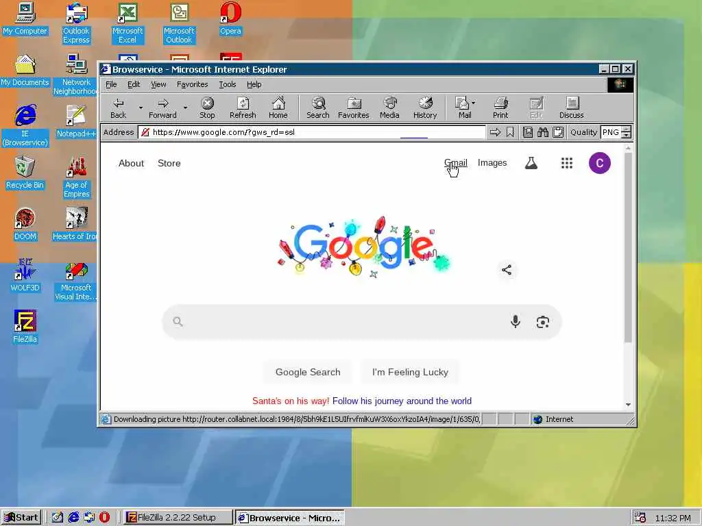Open the Edit menu

134,84
